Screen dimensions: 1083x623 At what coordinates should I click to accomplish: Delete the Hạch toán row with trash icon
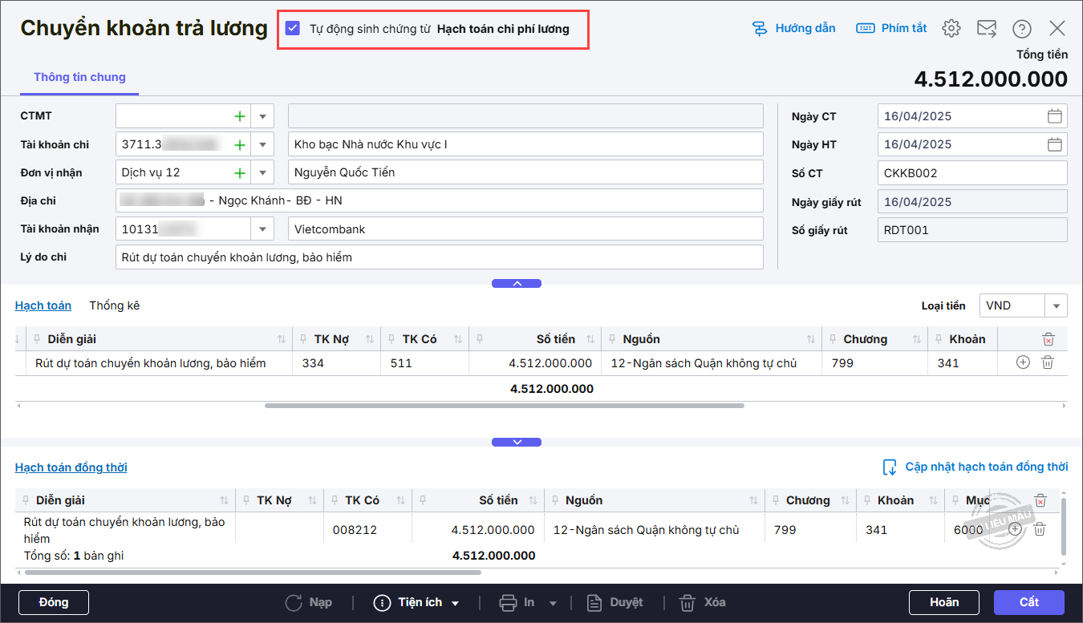(x=1047, y=362)
